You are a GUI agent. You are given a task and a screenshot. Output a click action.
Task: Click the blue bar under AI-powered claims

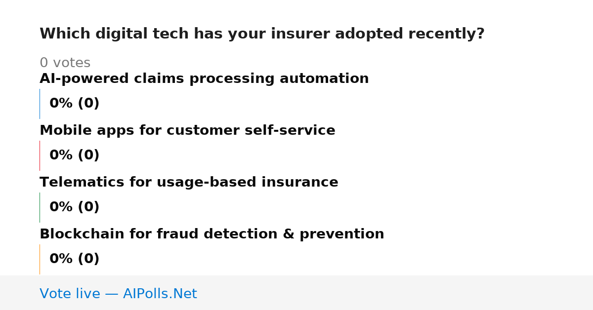pos(40,104)
